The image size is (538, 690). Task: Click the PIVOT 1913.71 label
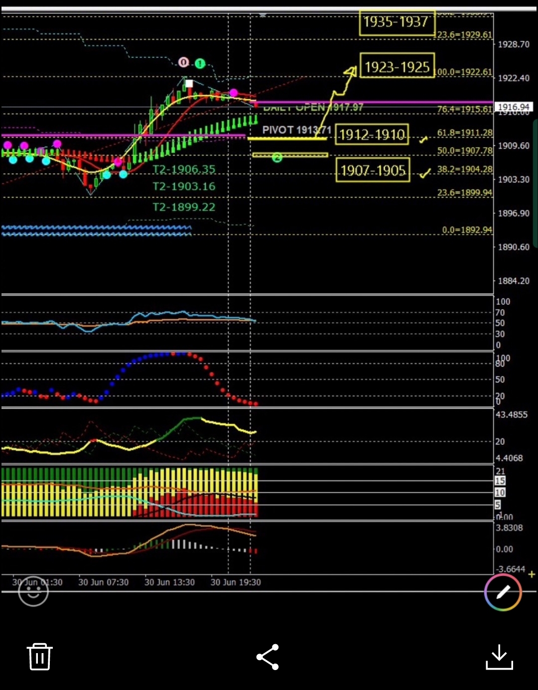pos(296,130)
